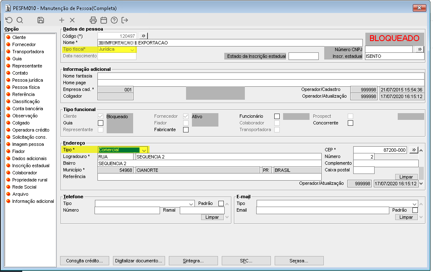This screenshot has height=272, width=433.
Task: Expand the Tipo fiscal Jurídica dropdown
Action: 132,49
